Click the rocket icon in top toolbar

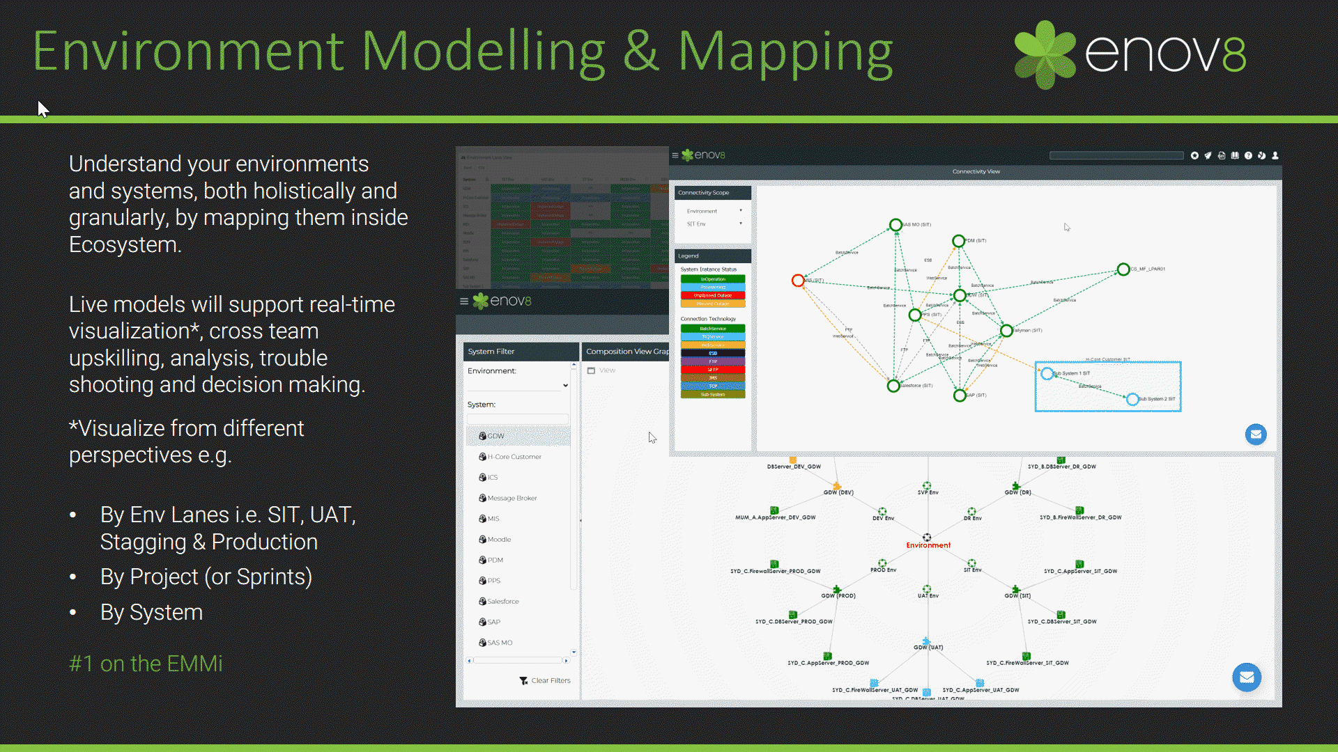click(1208, 155)
